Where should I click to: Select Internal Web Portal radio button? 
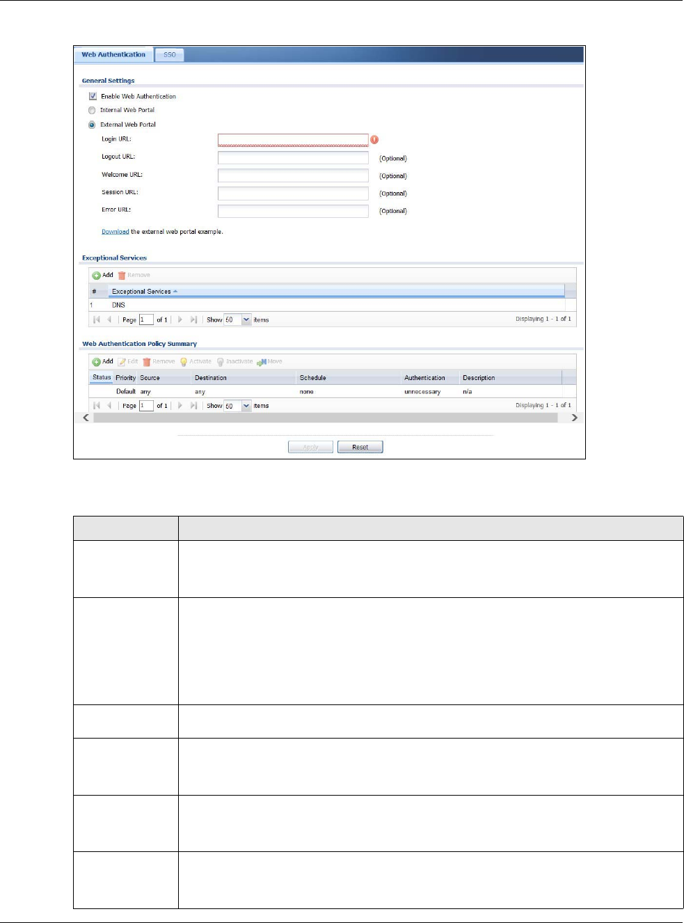[x=92, y=110]
